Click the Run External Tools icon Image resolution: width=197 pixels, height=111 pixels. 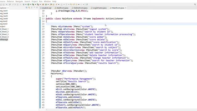coord(38,4)
